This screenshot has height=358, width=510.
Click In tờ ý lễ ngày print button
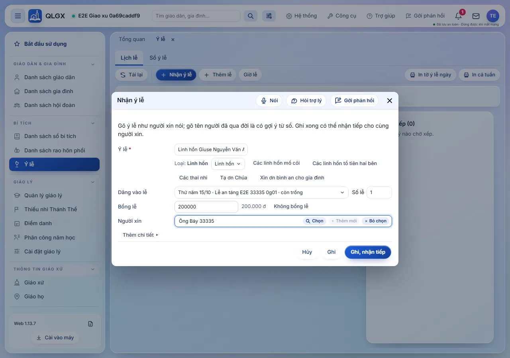pyautogui.click(x=430, y=75)
